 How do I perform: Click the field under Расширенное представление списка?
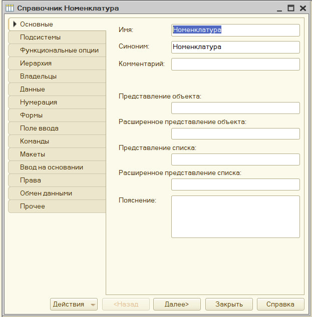(235, 184)
